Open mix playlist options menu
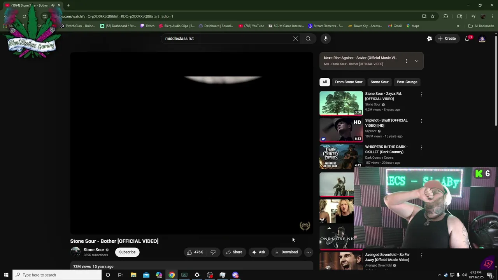The height and width of the screenshot is (280, 498). click(406, 61)
